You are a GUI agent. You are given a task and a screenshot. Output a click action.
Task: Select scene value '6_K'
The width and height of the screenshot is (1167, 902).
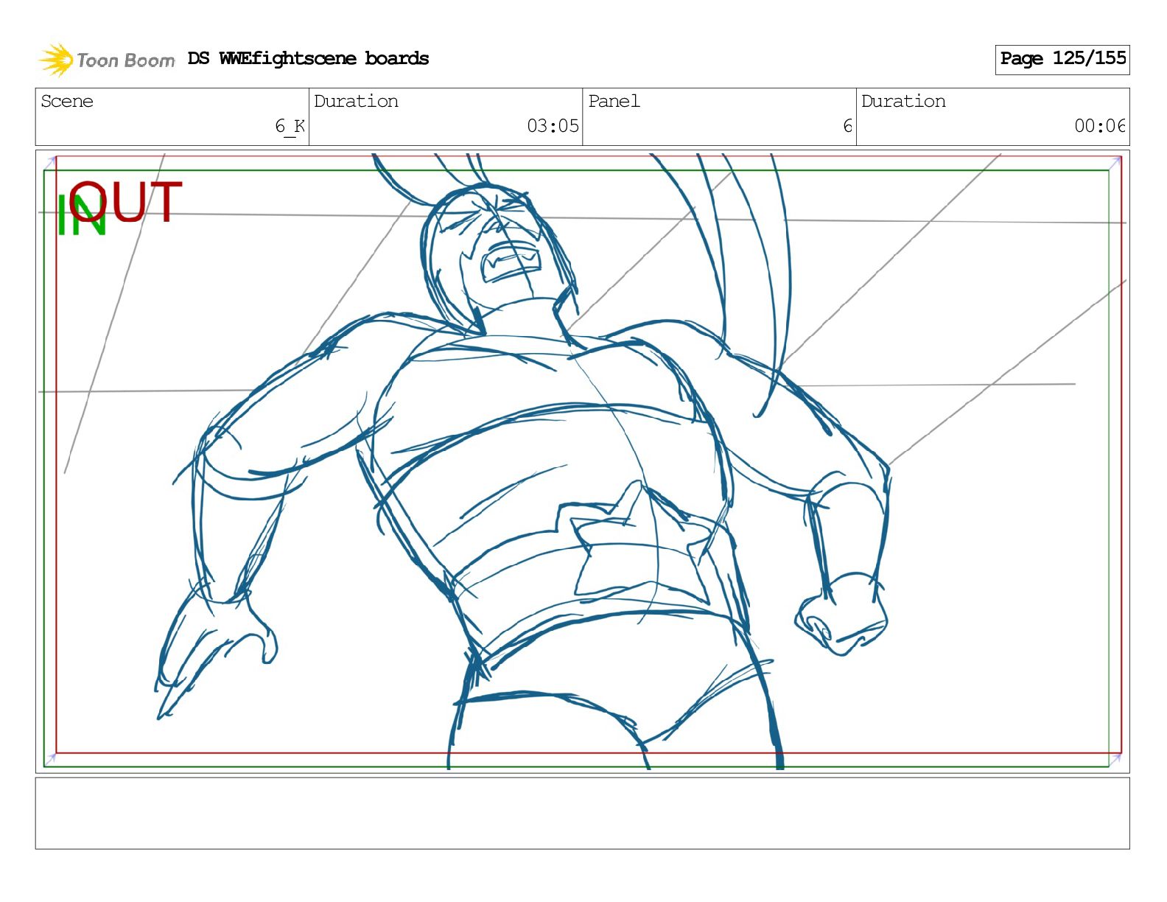pyautogui.click(x=290, y=126)
